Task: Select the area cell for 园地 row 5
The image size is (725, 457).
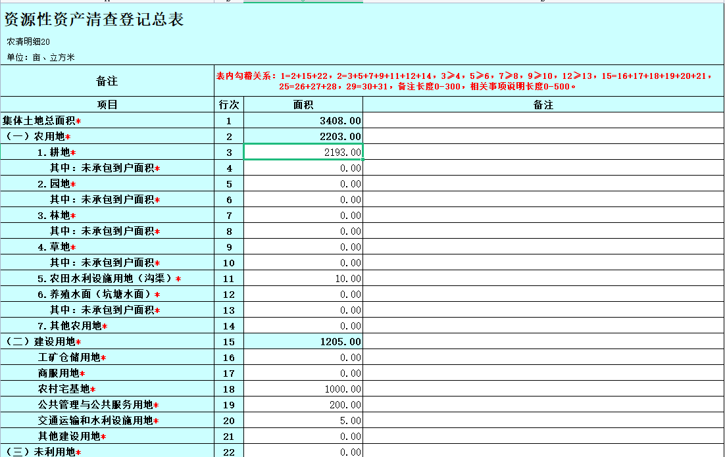Action: [x=303, y=183]
